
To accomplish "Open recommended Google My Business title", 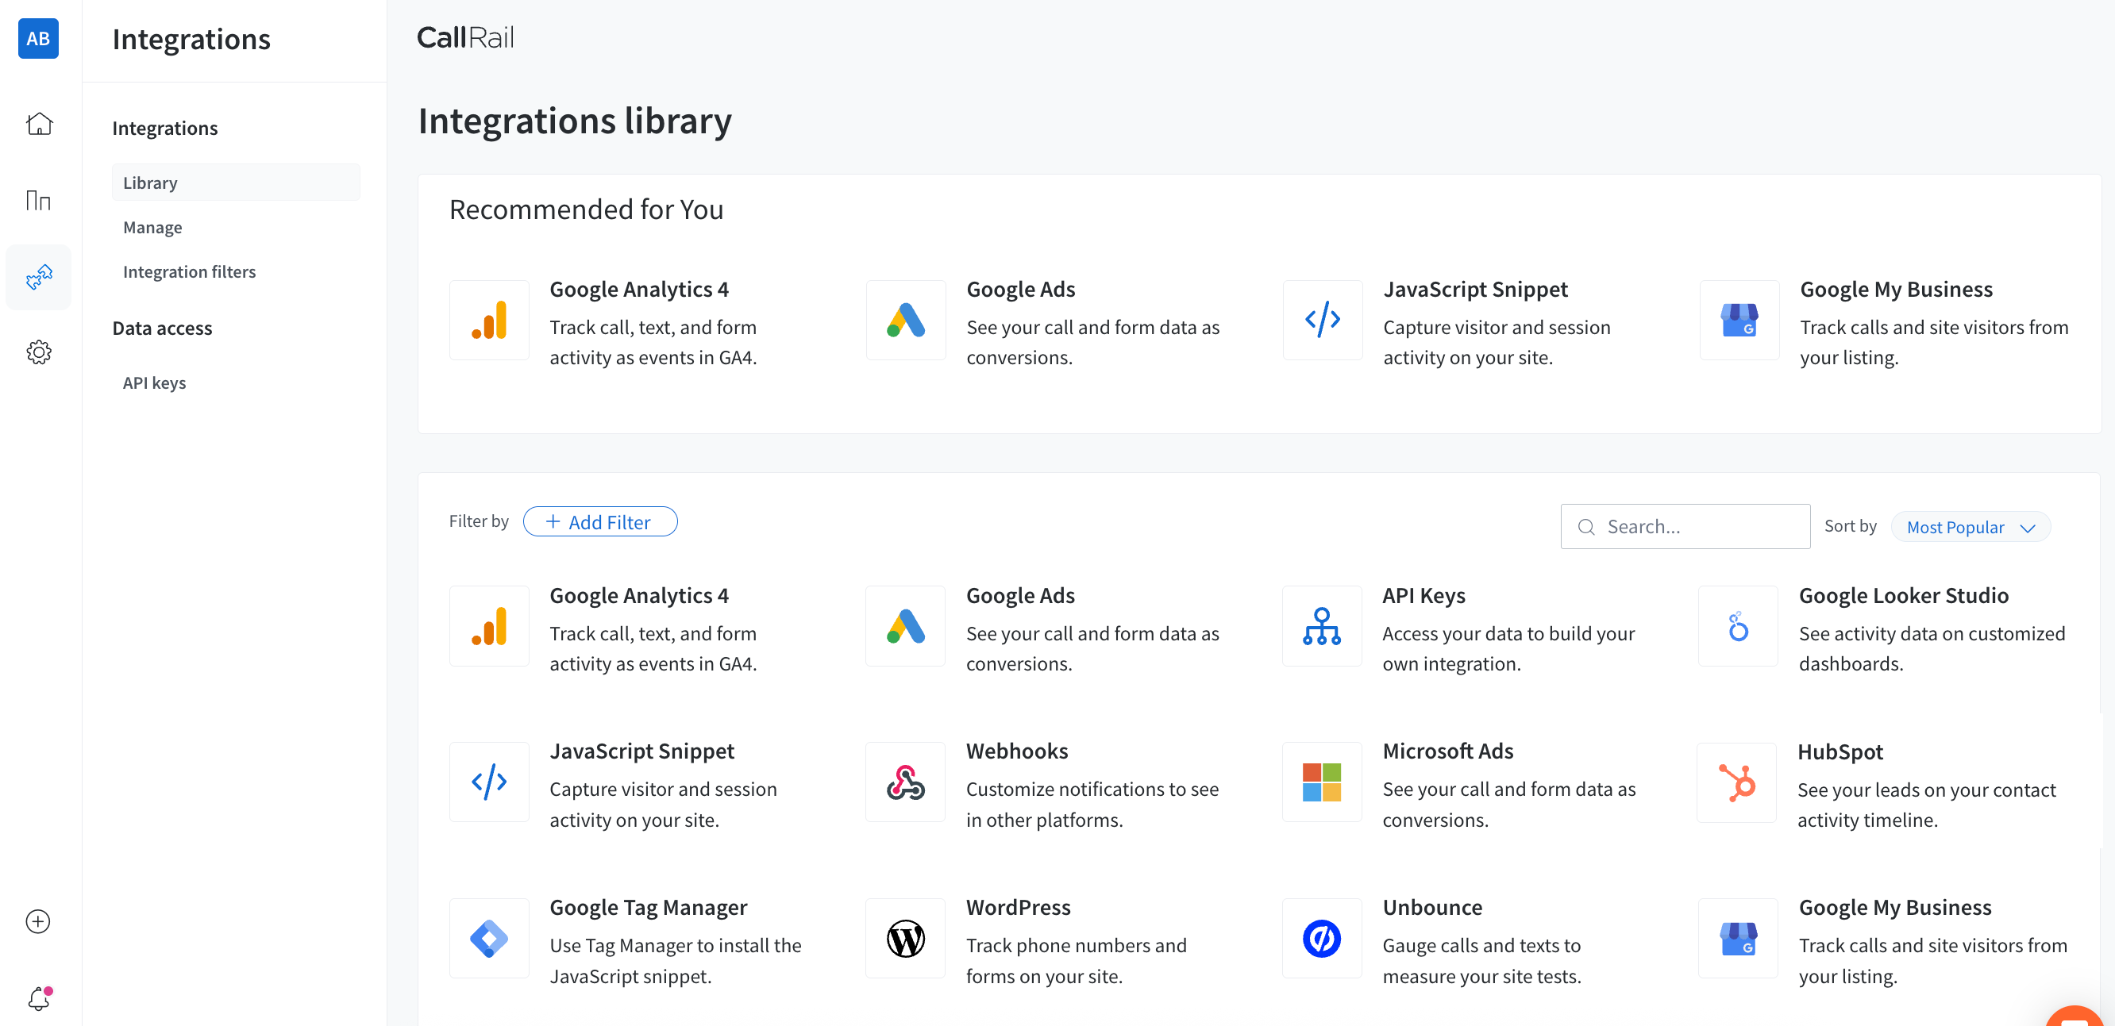I will point(1896,289).
